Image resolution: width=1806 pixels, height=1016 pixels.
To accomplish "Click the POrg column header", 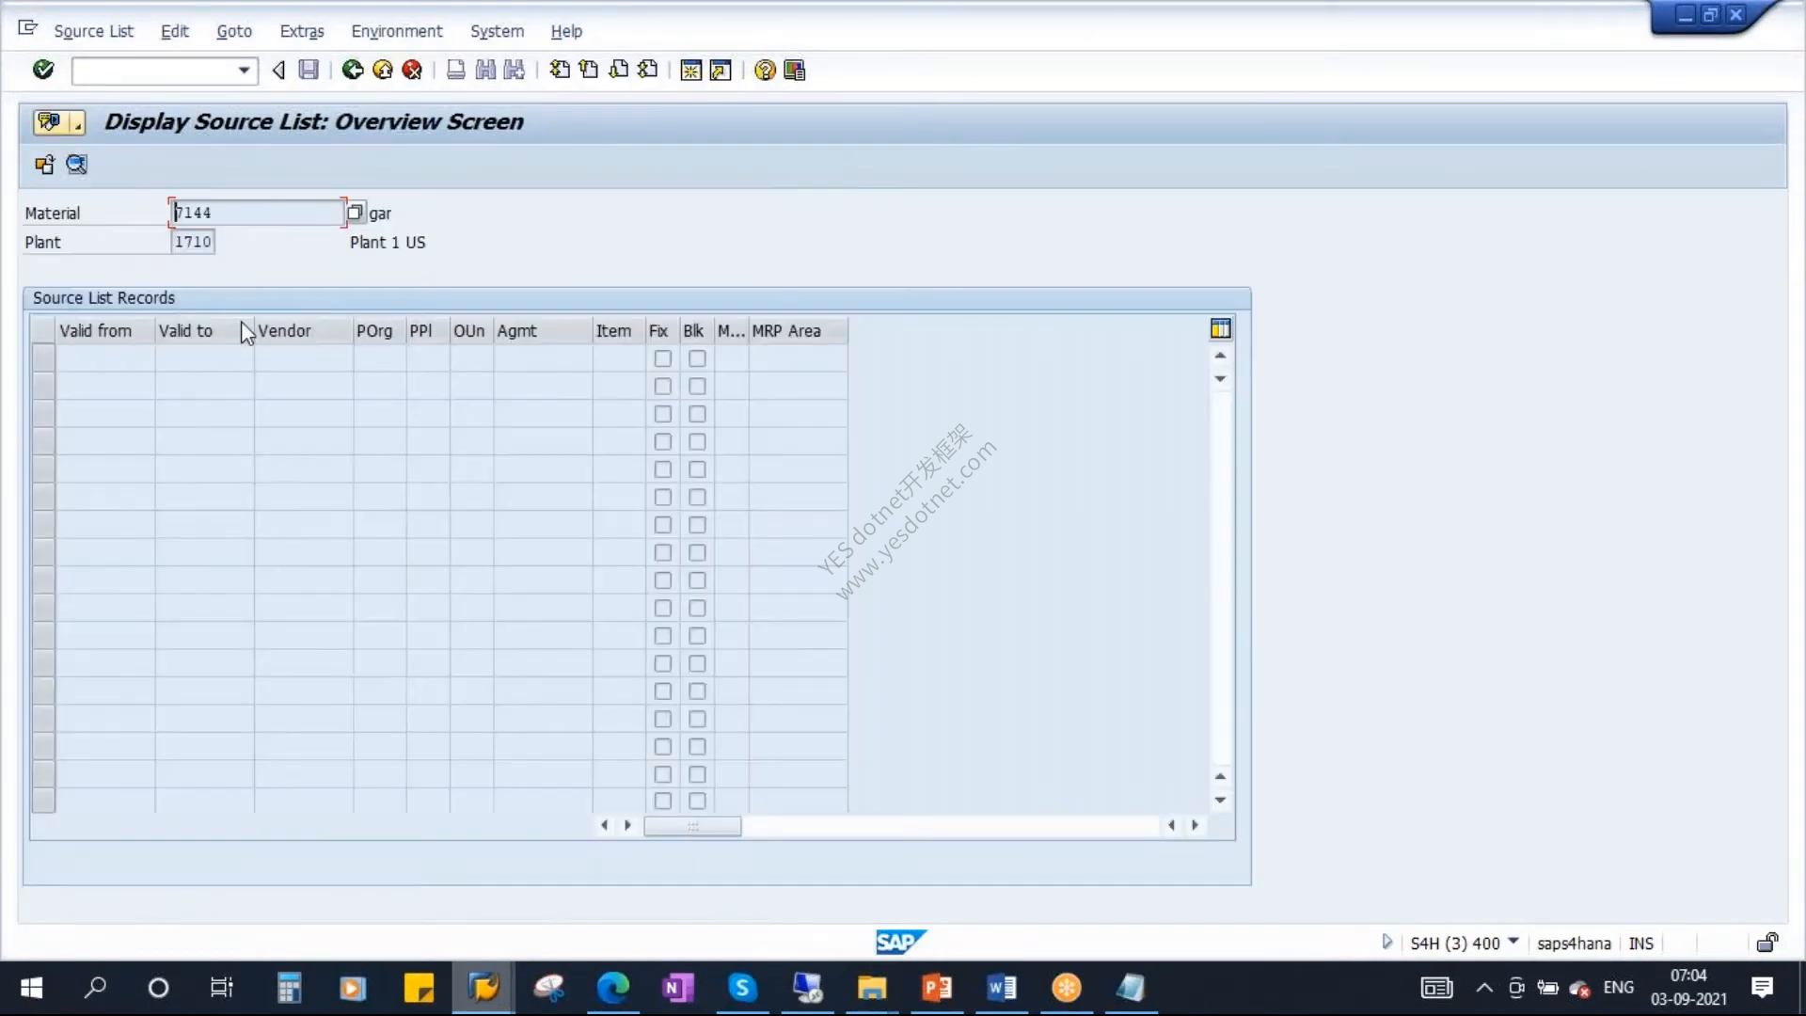I will click(380, 331).
